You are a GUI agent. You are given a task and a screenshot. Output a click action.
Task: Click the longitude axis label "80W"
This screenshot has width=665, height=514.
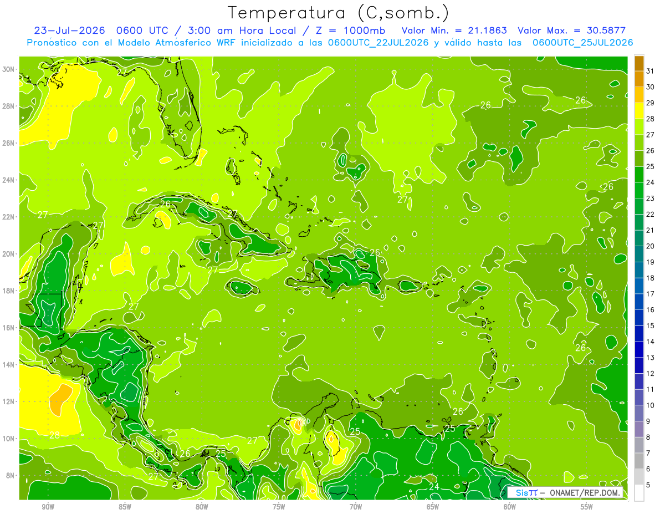(x=202, y=507)
